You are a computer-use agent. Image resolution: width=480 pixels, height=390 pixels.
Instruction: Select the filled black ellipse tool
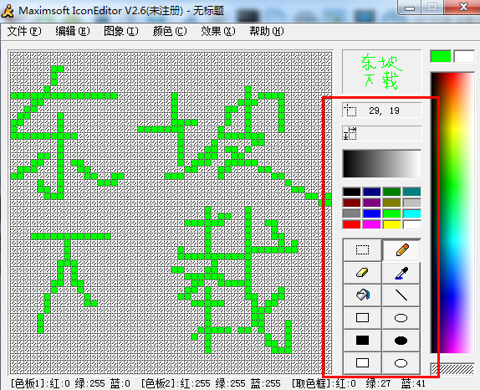pyautogui.click(x=401, y=340)
